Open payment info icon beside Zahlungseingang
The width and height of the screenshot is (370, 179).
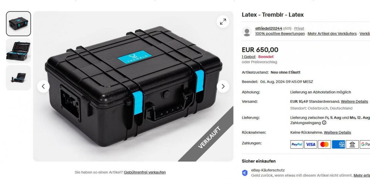pos(324,123)
